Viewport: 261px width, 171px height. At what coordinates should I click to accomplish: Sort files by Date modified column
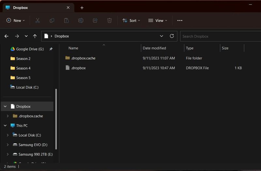click(154, 48)
